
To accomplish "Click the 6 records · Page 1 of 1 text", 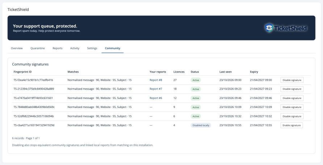I will coord(26,138).
